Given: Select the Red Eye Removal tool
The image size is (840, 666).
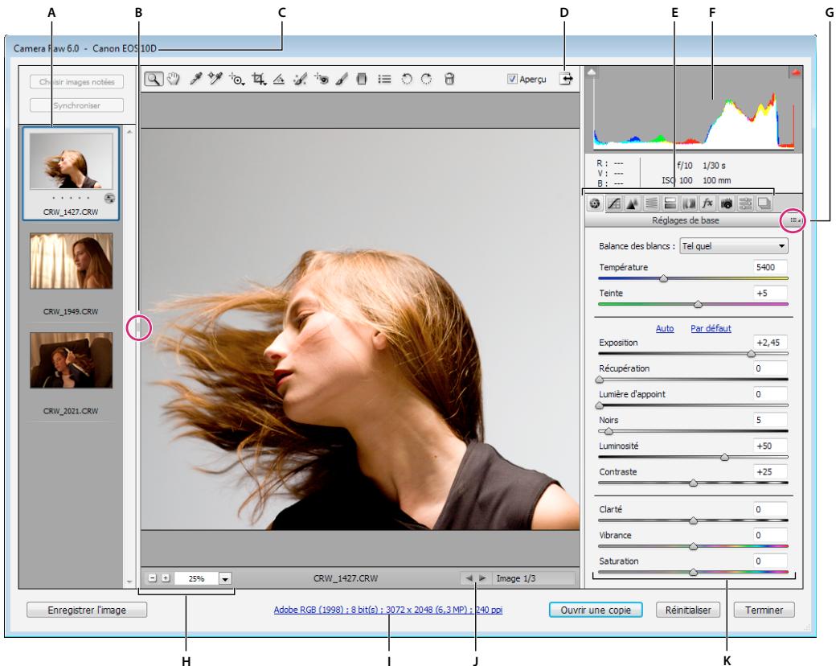Looking at the screenshot, I should click(x=322, y=80).
